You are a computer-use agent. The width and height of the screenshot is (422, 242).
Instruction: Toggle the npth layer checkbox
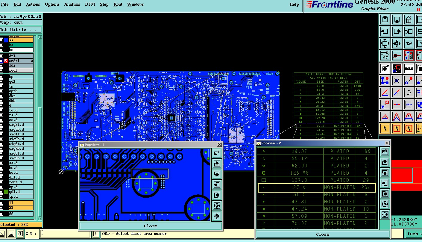click(1, 91)
